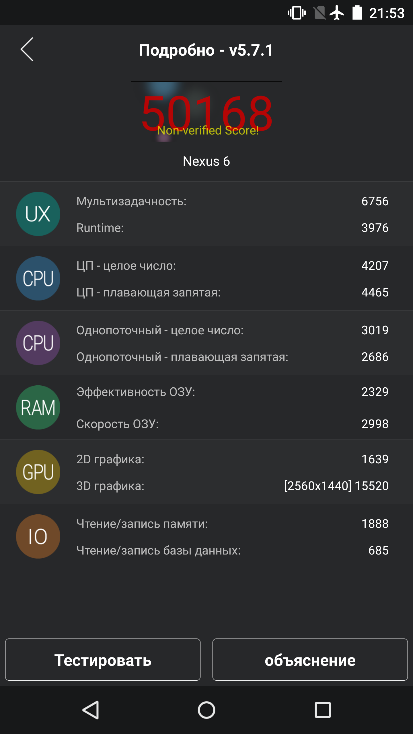The image size is (413, 734).
Task: Tap the Nexus 6 device name
Action: [206, 161]
